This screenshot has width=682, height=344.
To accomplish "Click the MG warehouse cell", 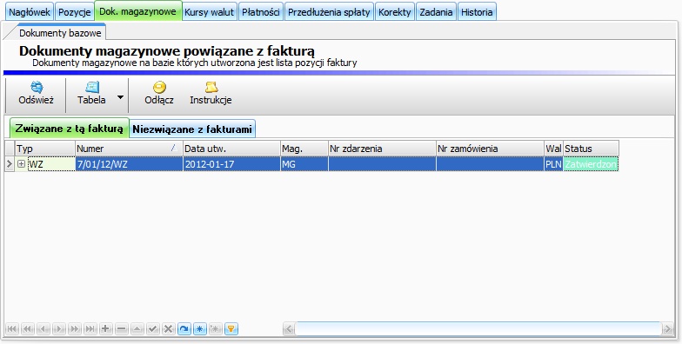I will 304,164.
